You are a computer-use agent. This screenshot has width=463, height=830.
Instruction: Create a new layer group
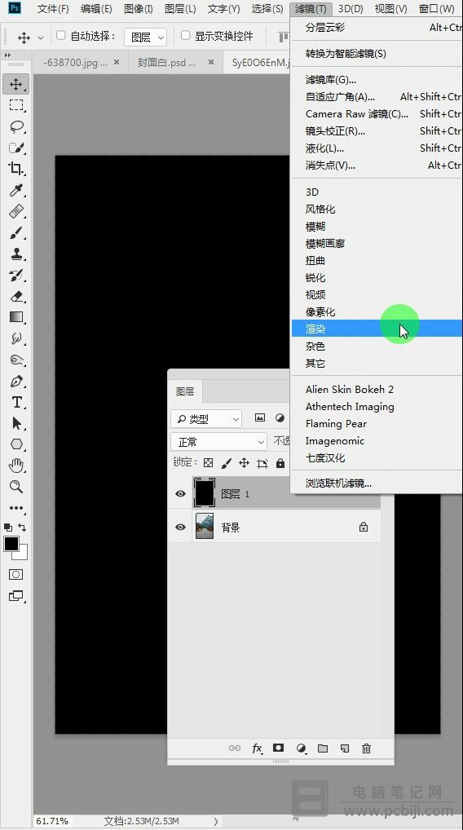click(x=323, y=748)
